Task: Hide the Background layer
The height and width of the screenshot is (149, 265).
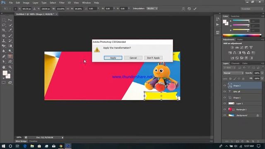Action: coord(224,115)
